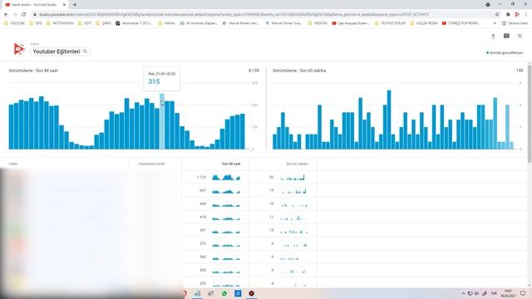Click the Video column header
The image size is (532, 299).
(13, 164)
